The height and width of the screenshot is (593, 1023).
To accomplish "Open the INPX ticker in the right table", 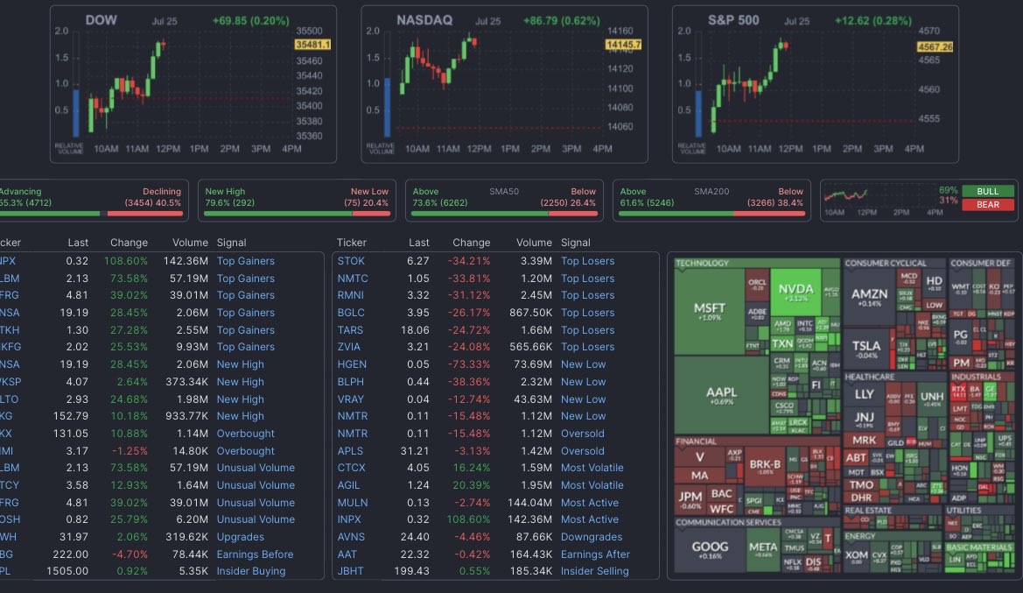I will (x=349, y=519).
